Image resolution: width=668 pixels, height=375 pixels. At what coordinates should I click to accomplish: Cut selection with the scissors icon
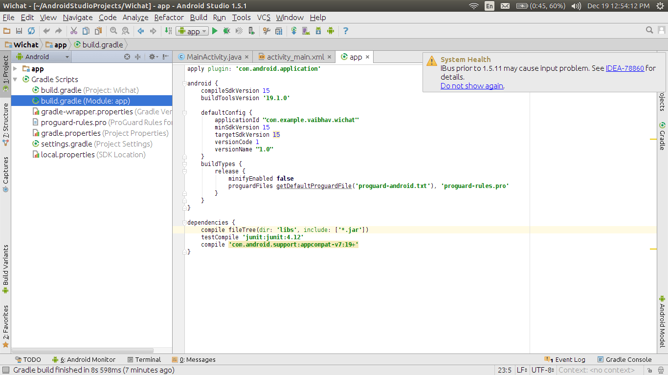pos(74,31)
